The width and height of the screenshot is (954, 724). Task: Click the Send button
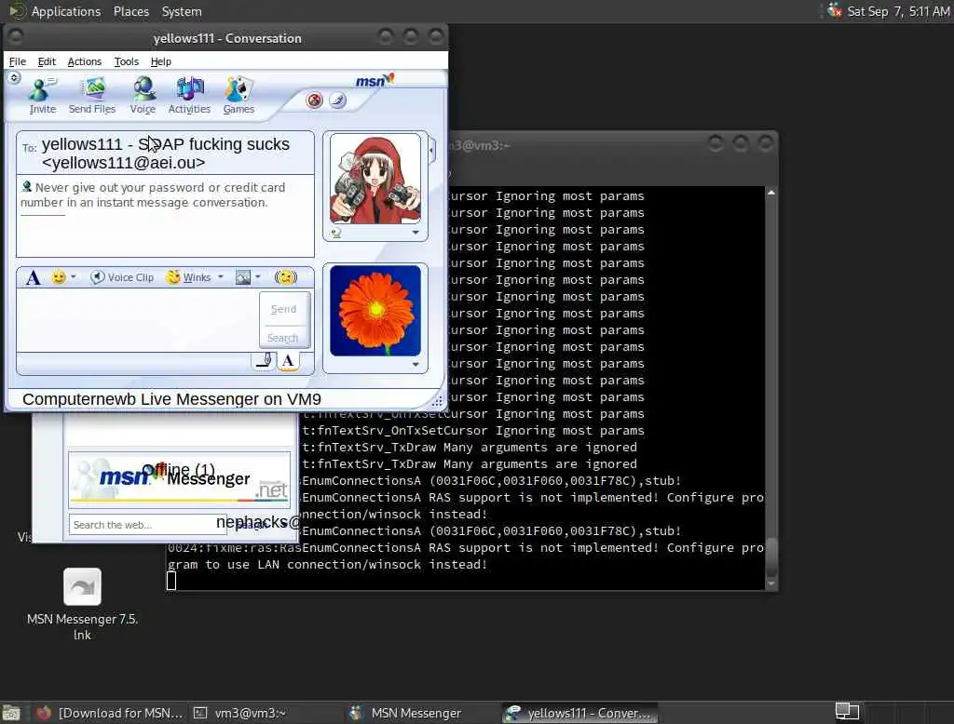(x=284, y=309)
